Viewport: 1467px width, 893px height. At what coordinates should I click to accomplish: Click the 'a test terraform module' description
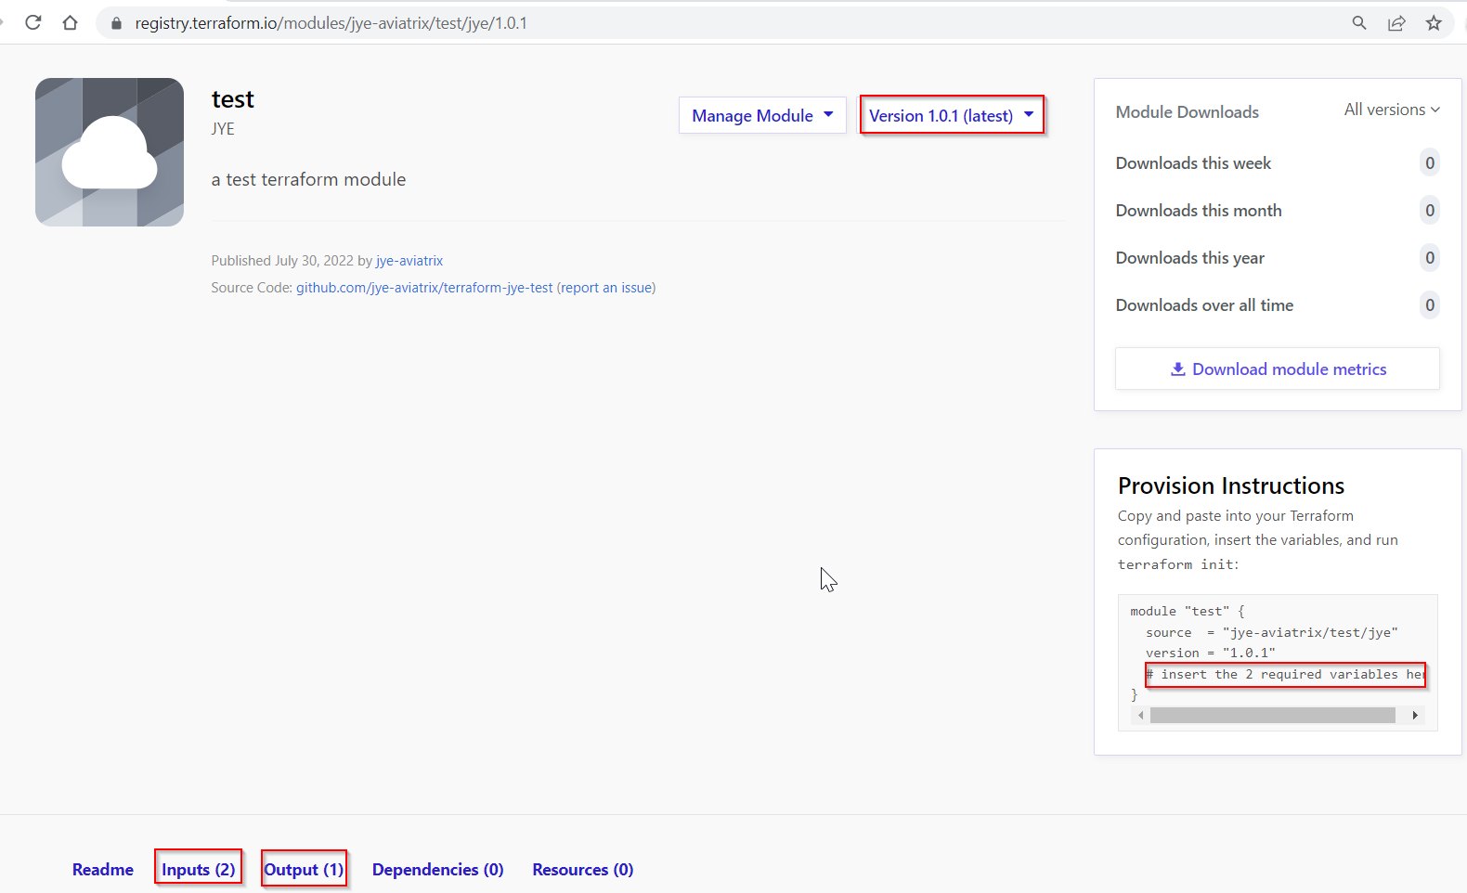[x=308, y=179]
